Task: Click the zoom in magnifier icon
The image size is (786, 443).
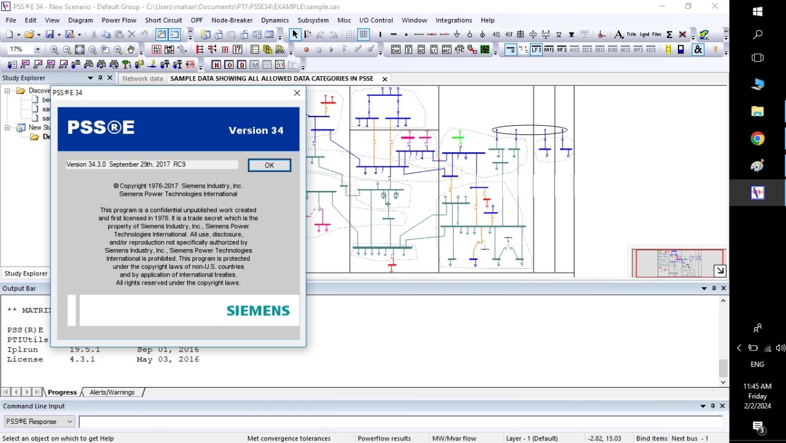Action: [55, 50]
